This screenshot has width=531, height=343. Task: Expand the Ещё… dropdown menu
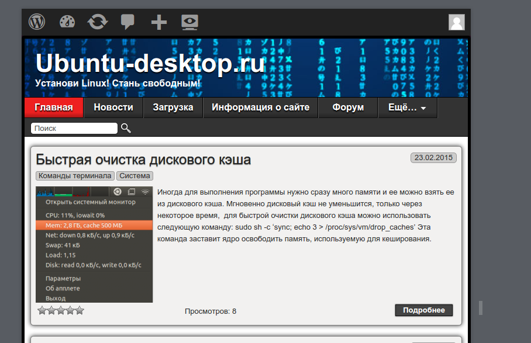(x=407, y=108)
